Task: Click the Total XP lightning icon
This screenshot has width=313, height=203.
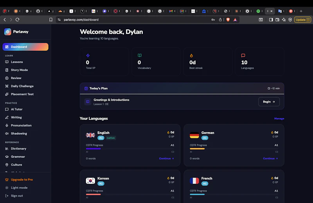Action: [x=88, y=55]
